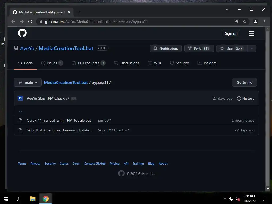Open a new tab with the plus icon
272x204 pixels.
(79, 12)
